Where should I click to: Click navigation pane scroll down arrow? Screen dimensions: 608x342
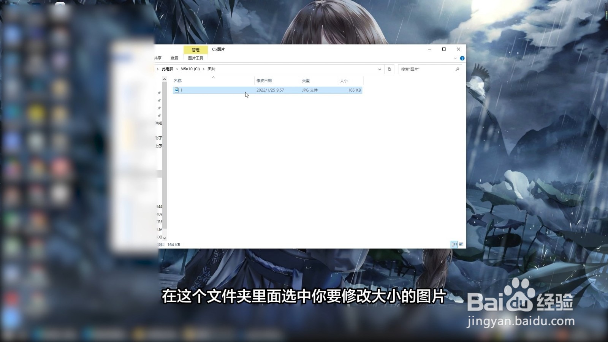pyautogui.click(x=165, y=238)
